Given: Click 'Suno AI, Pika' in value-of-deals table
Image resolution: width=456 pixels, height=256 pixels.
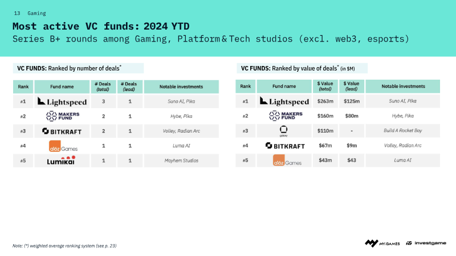Looking at the screenshot, I should tap(403, 101).
